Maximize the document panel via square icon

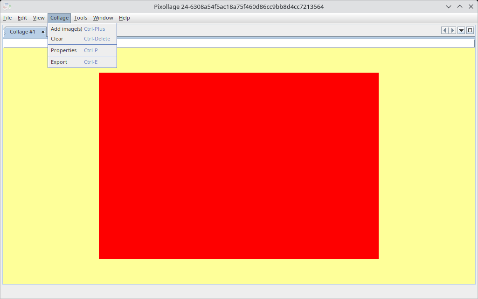[470, 31]
